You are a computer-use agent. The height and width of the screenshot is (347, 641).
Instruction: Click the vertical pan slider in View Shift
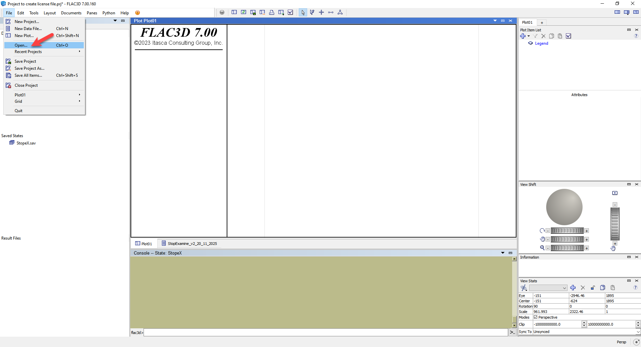pyautogui.click(x=615, y=224)
